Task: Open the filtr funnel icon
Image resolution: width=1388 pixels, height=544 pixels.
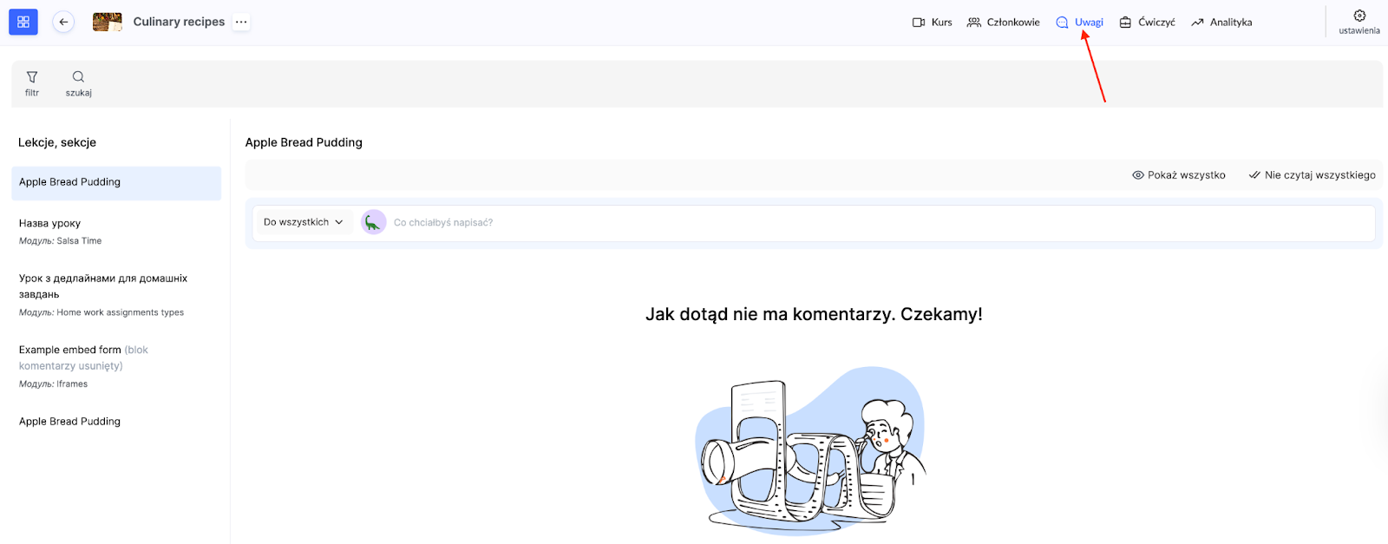Action: pyautogui.click(x=32, y=83)
